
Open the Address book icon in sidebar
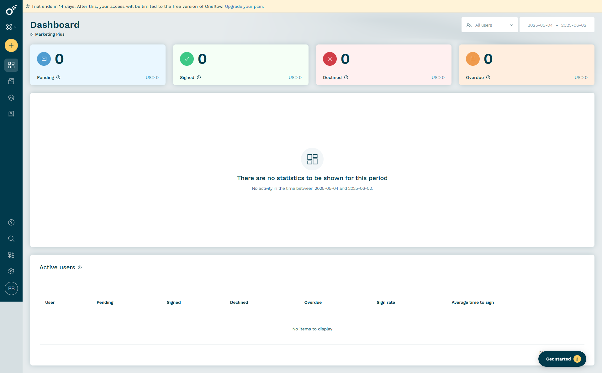[11, 114]
